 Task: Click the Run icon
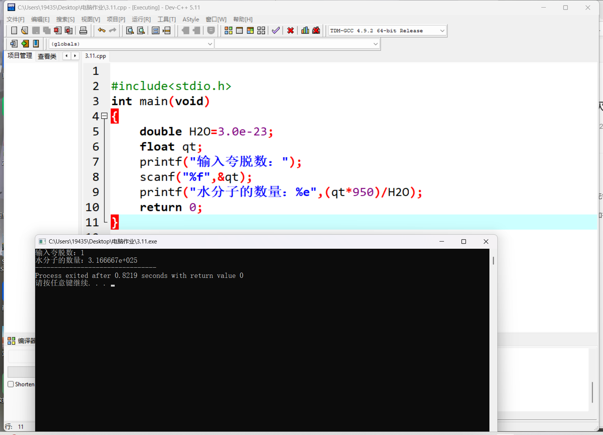239,31
